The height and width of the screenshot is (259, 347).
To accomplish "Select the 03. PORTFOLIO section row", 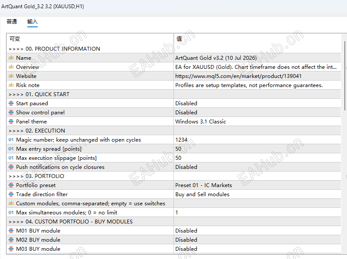I will pyautogui.click(x=174, y=176).
